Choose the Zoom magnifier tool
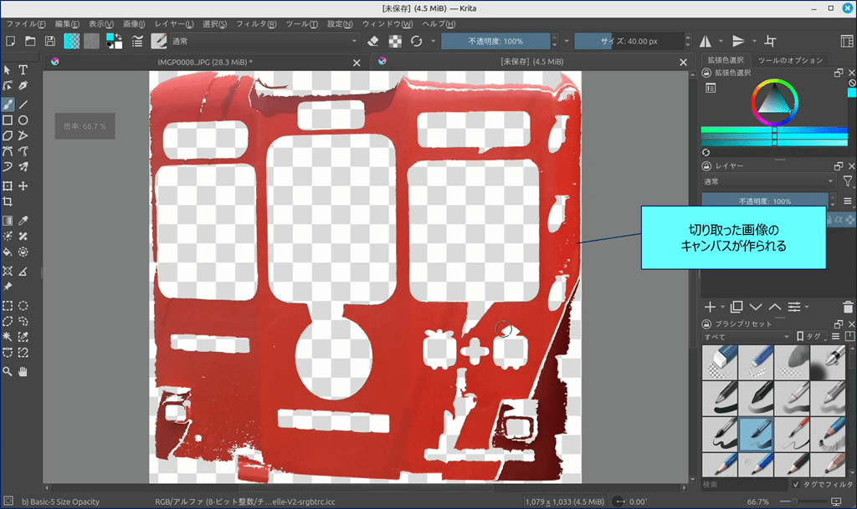Viewport: 857px width, 509px height. coord(8,371)
